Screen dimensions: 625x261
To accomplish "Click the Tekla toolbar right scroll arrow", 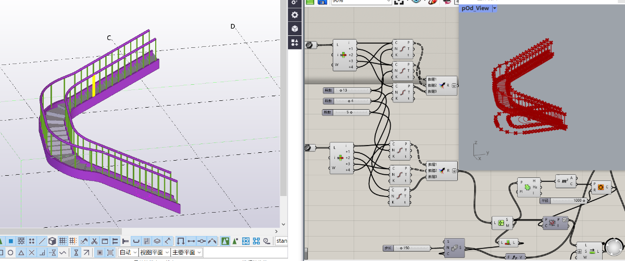I will click(x=276, y=231).
